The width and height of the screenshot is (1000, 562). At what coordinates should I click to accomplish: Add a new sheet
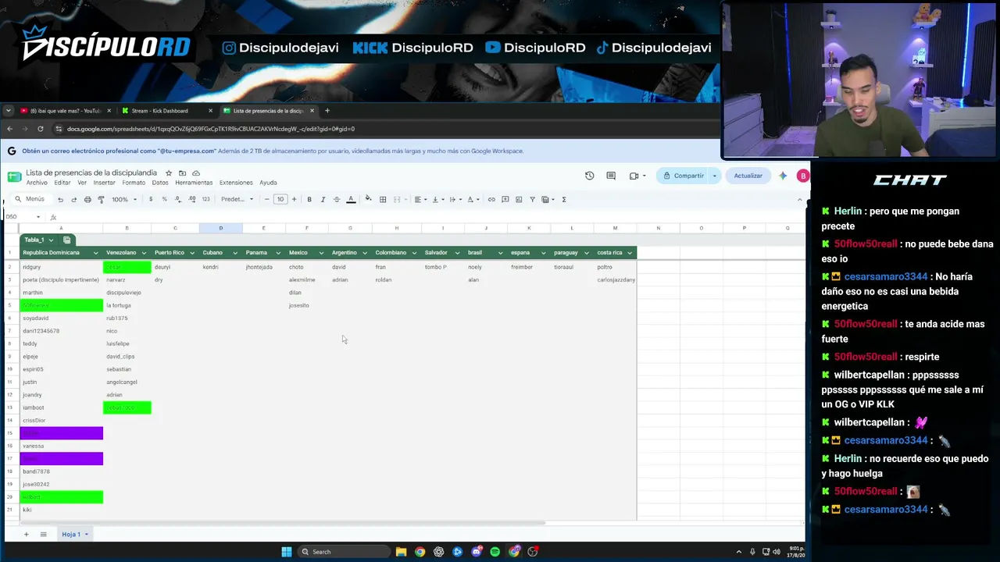(x=26, y=534)
